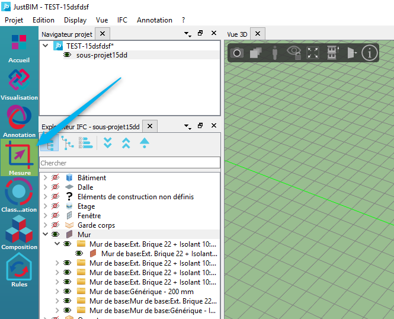This screenshot has width=394, height=319.
Task: Float the Navigateur projet panel
Action: click(200, 33)
